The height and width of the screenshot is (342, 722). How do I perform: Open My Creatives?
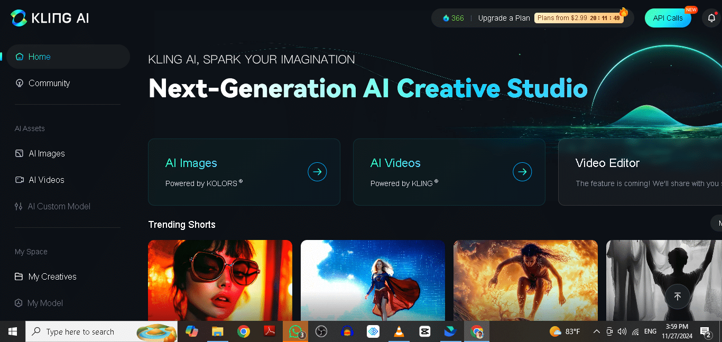pyautogui.click(x=51, y=276)
